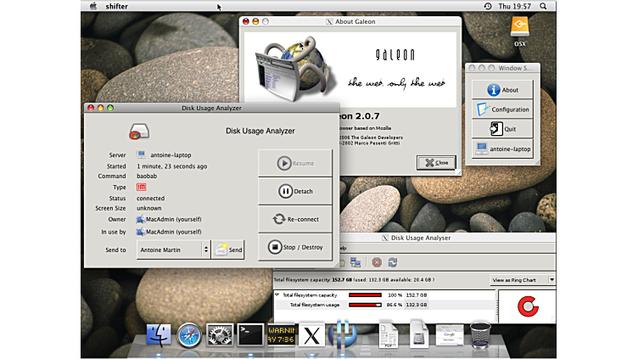638x359 pixels.
Task: Expand the View as Ring Chart dropdown
Action: click(x=523, y=279)
